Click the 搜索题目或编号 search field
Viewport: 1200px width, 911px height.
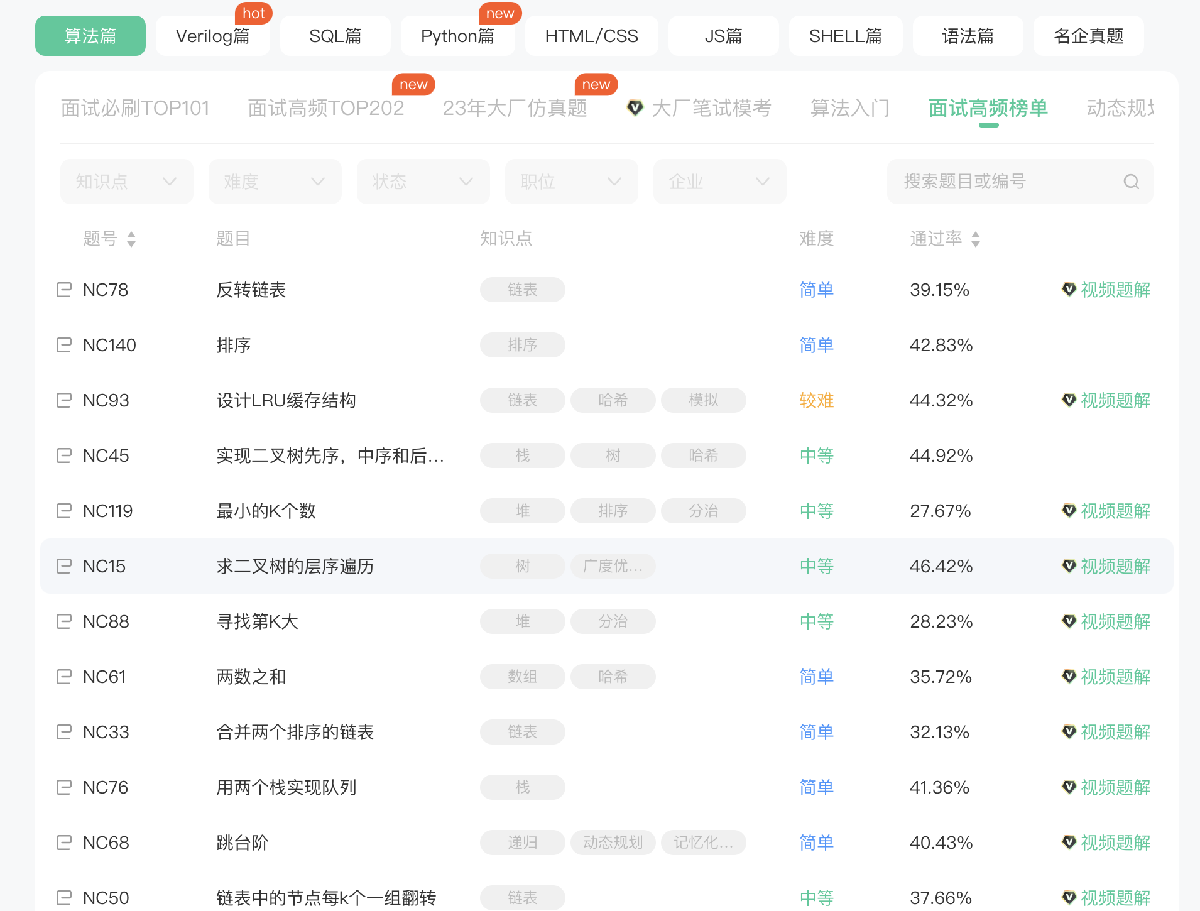pyautogui.click(x=980, y=182)
